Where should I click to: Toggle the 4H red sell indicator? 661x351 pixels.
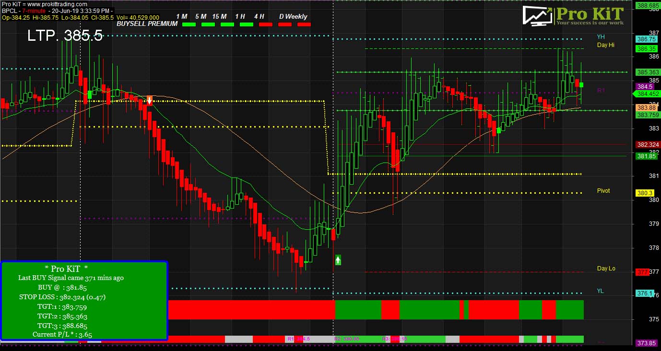pyautogui.click(x=266, y=23)
